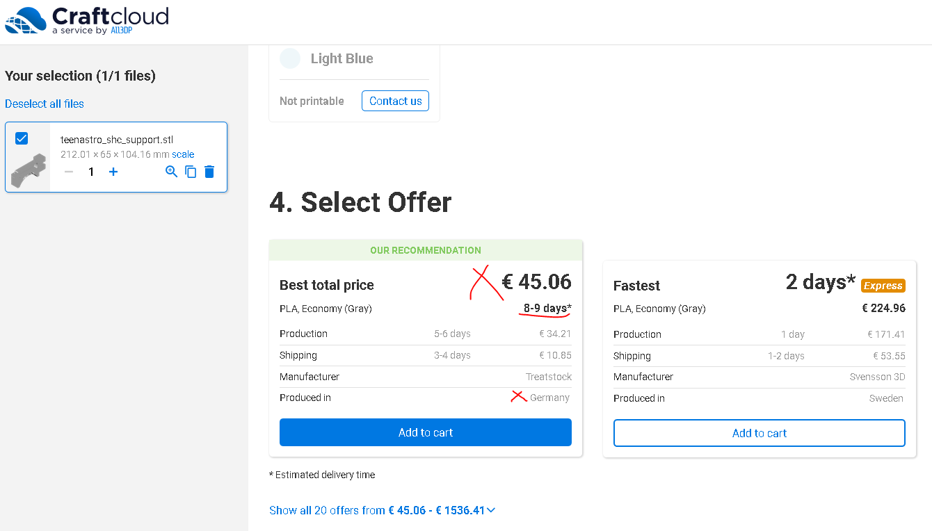Decrease quantity with the minus icon
The image size is (932, 531).
(69, 172)
